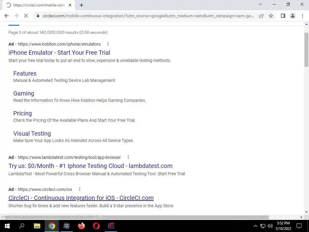
Task: Click the forward navigation arrow
Action: coord(16,16)
